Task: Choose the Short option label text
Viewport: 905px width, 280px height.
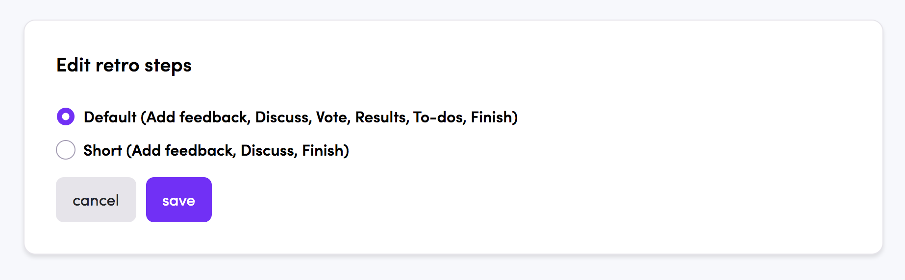Action: coord(216,150)
